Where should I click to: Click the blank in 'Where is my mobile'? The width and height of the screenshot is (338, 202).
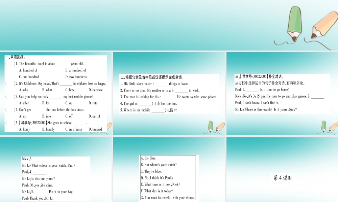pyautogui.click(x=158, y=111)
